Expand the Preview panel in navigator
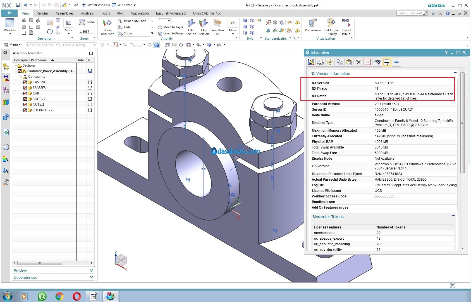Image resolution: width=471 pixels, height=302 pixels. (91, 270)
